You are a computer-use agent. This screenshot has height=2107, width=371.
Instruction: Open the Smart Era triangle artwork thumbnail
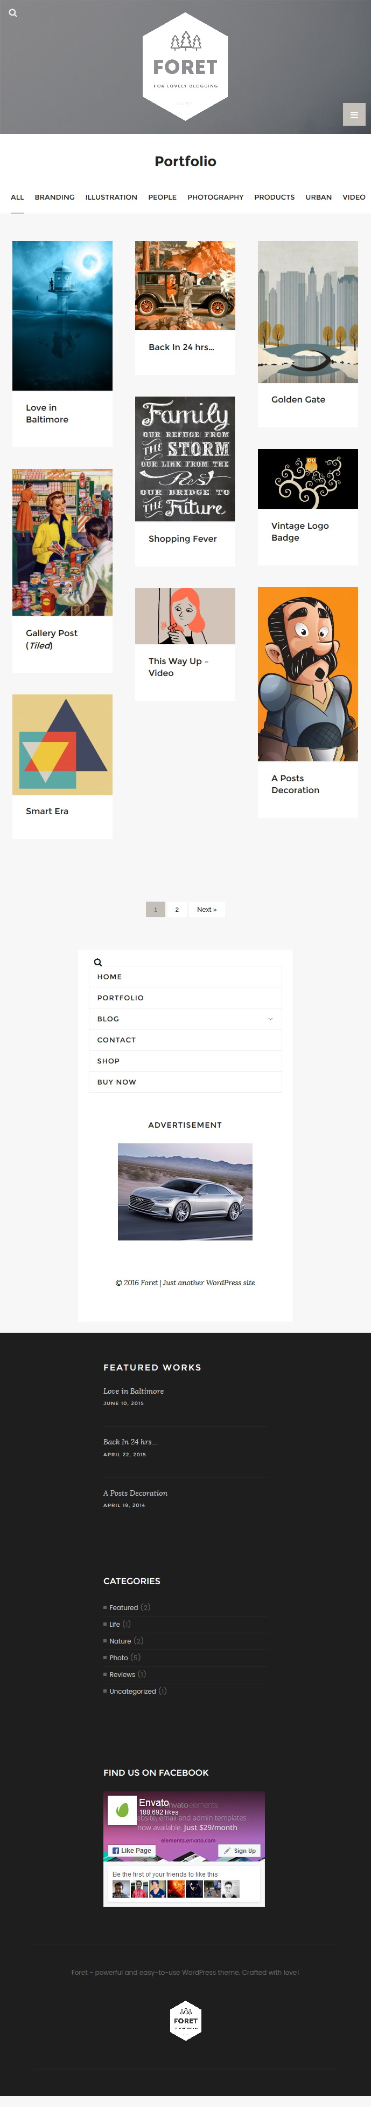pos(62,744)
